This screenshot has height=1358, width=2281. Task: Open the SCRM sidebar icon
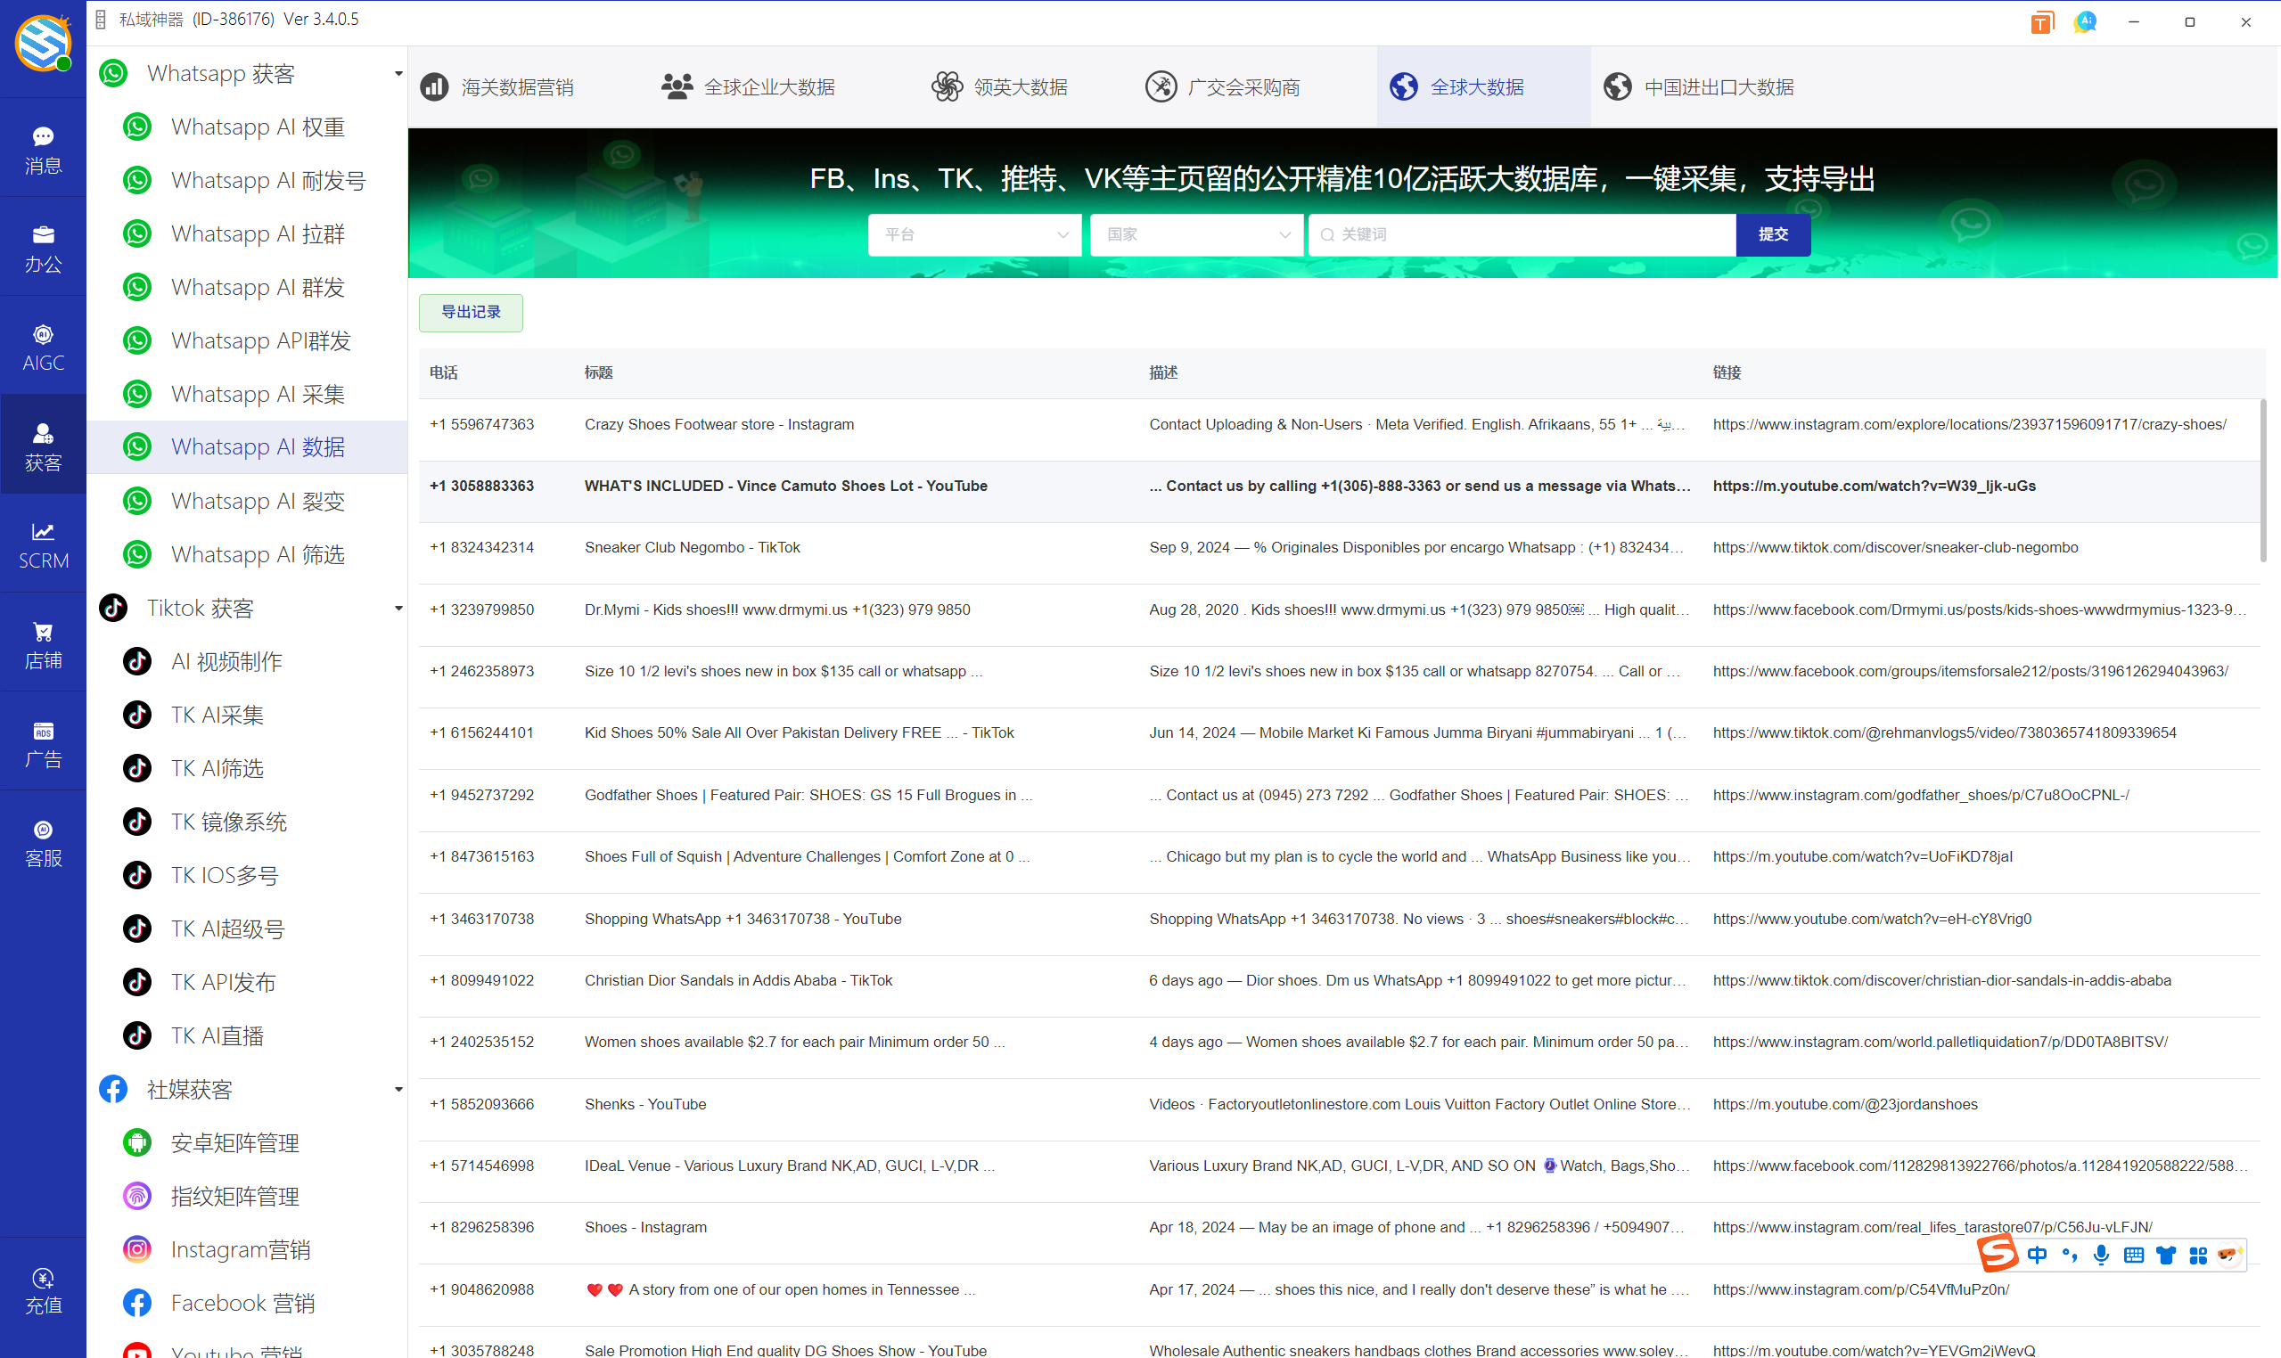pos(43,544)
